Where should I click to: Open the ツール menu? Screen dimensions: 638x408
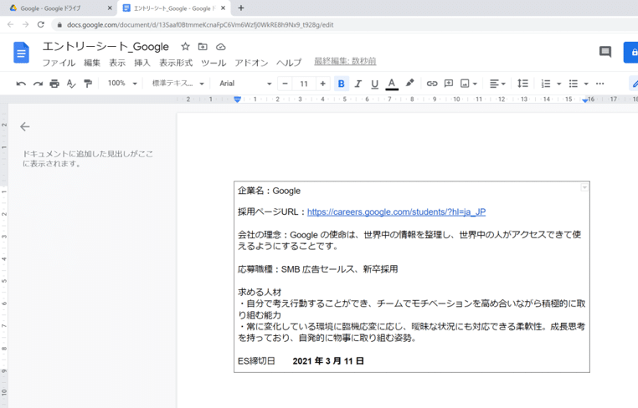214,63
